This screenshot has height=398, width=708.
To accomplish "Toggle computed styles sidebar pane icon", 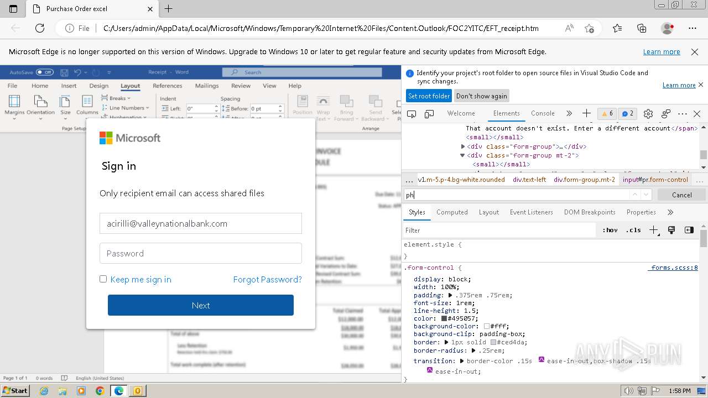I will [x=689, y=230].
